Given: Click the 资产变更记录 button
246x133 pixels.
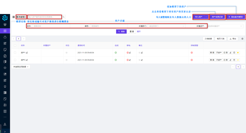Looking at the screenshot, I should coord(217,17).
